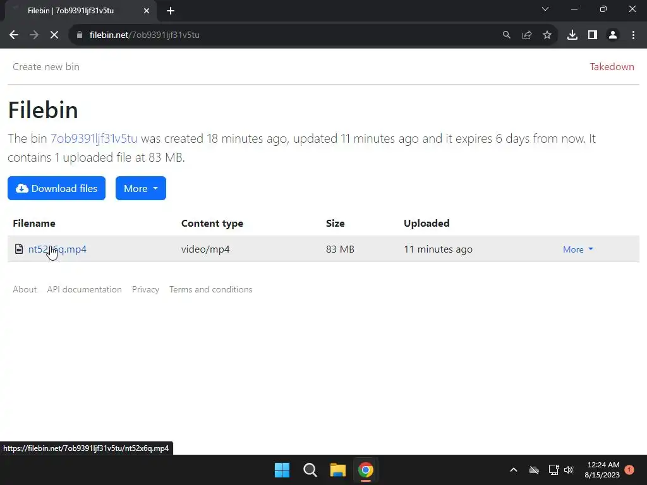Click the video/mp4 content type cell
Viewport: 647px width, 485px height.
coord(205,249)
